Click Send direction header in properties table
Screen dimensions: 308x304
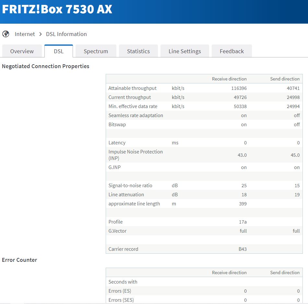click(x=285, y=79)
